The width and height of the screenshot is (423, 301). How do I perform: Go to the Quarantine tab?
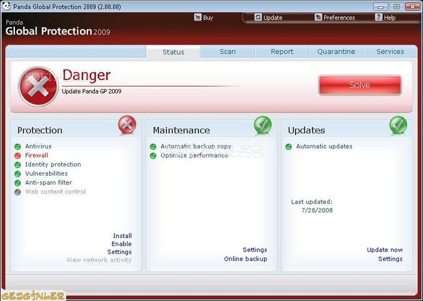click(x=336, y=52)
